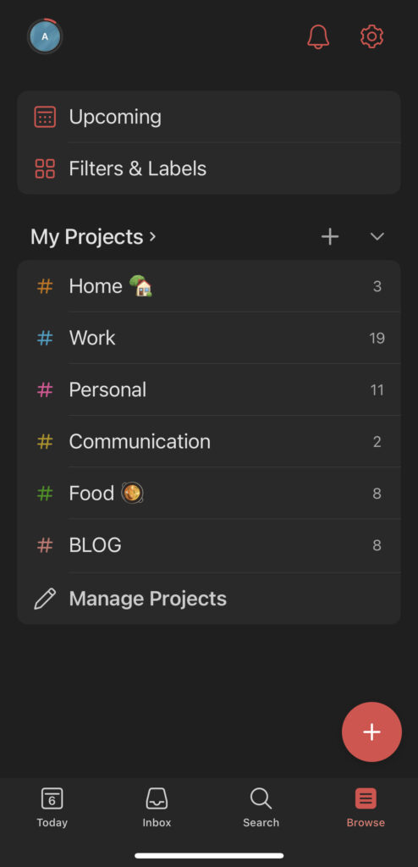Open the Search tab
This screenshot has width=418, height=867.
(261, 807)
